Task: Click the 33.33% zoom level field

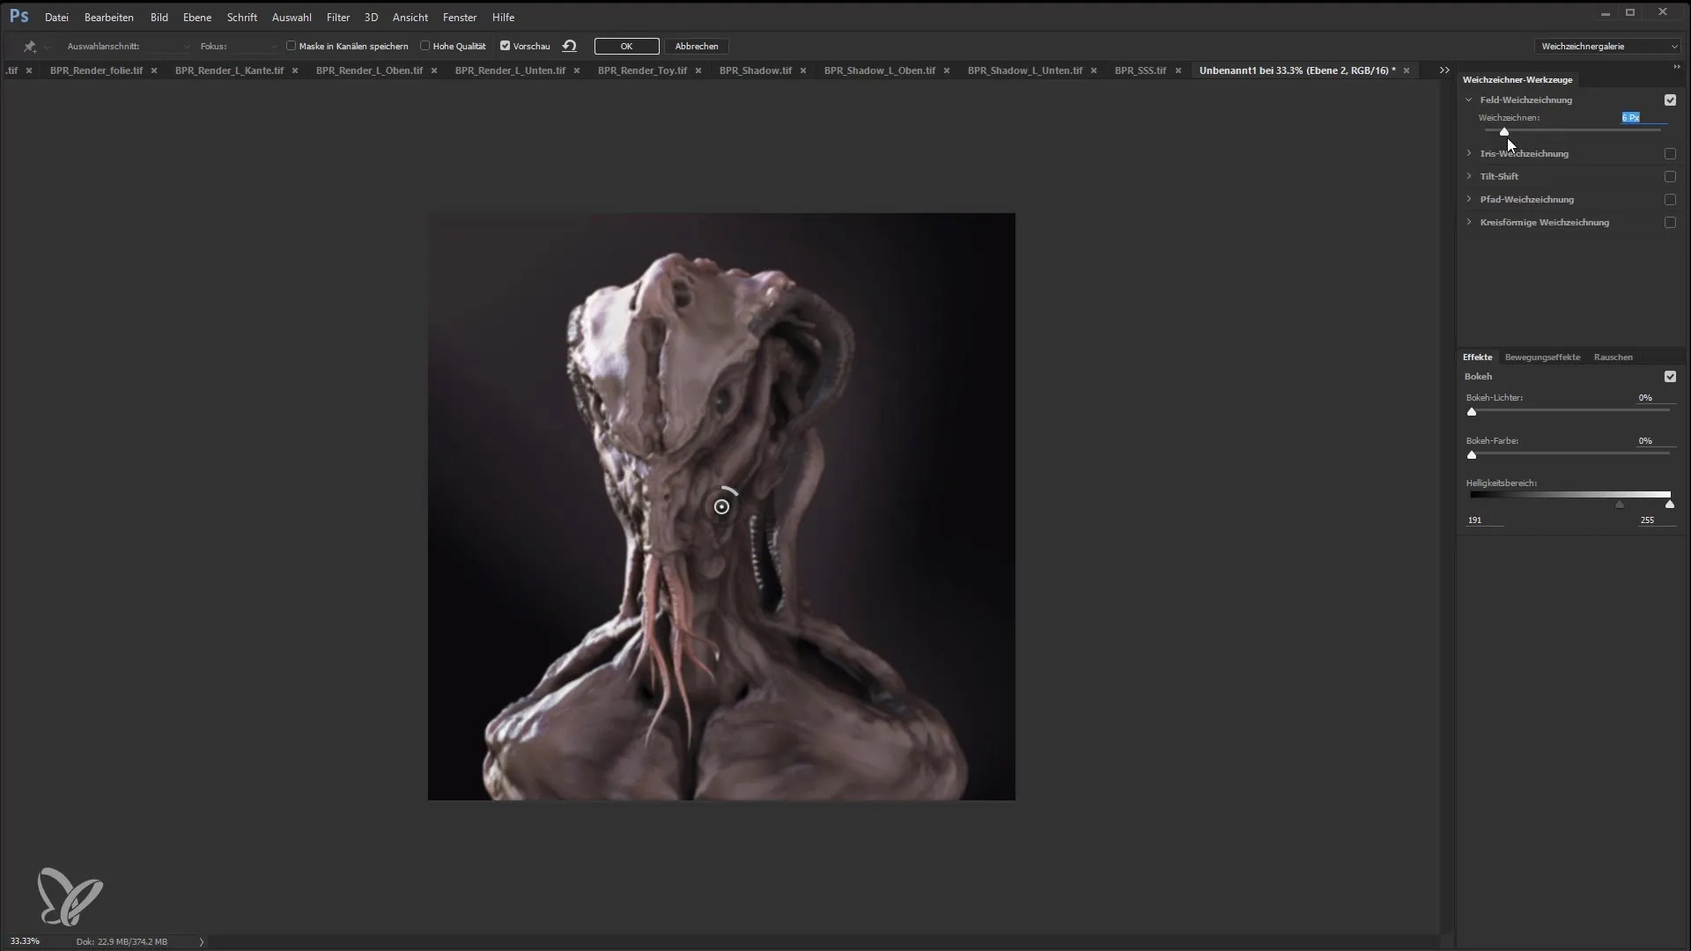Action: pos(25,941)
